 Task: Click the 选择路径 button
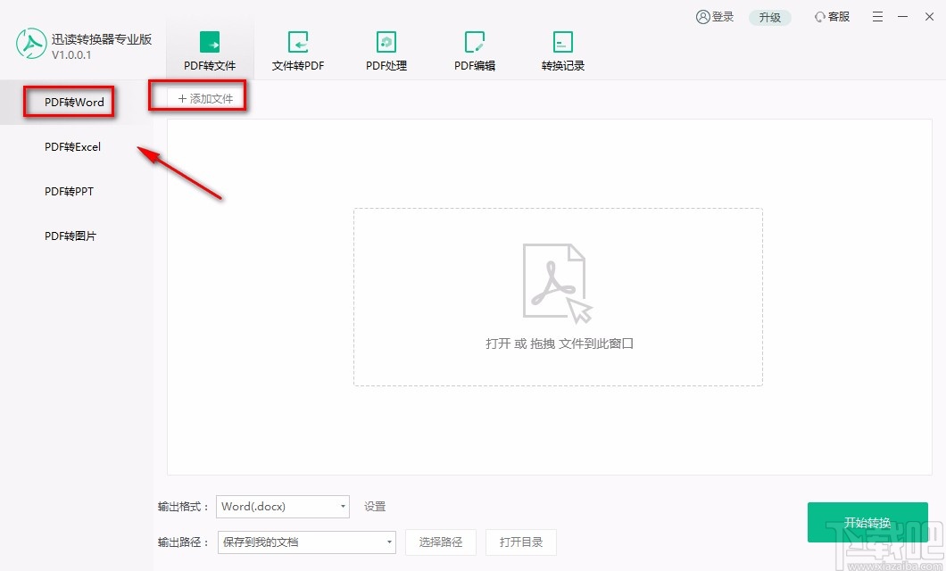coord(441,542)
